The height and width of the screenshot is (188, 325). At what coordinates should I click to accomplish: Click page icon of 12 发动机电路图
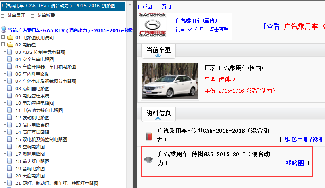10,117
